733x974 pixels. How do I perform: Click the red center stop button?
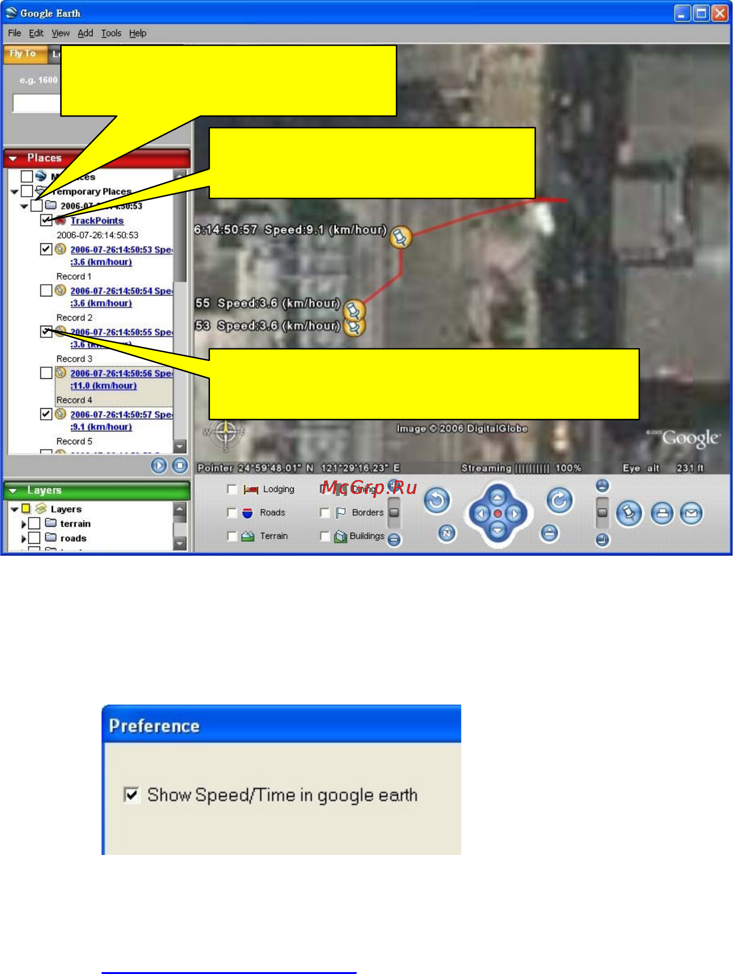[498, 514]
